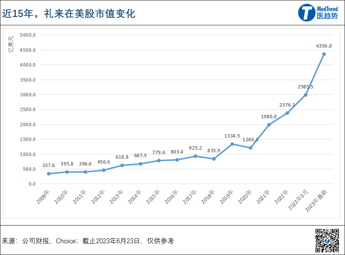Viewport: 345px width, 255px height.
Task: Click the 5000.0 y-axis tick label
Action: coord(28,35)
